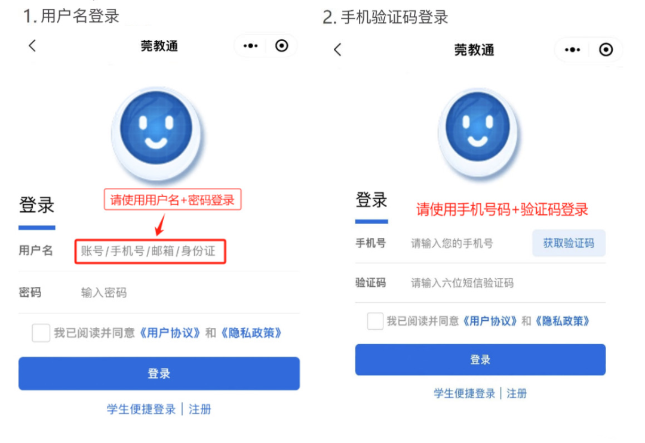Screen dimensions: 645x443
Task: Click the right blue smiley face logo
Action: (478, 132)
